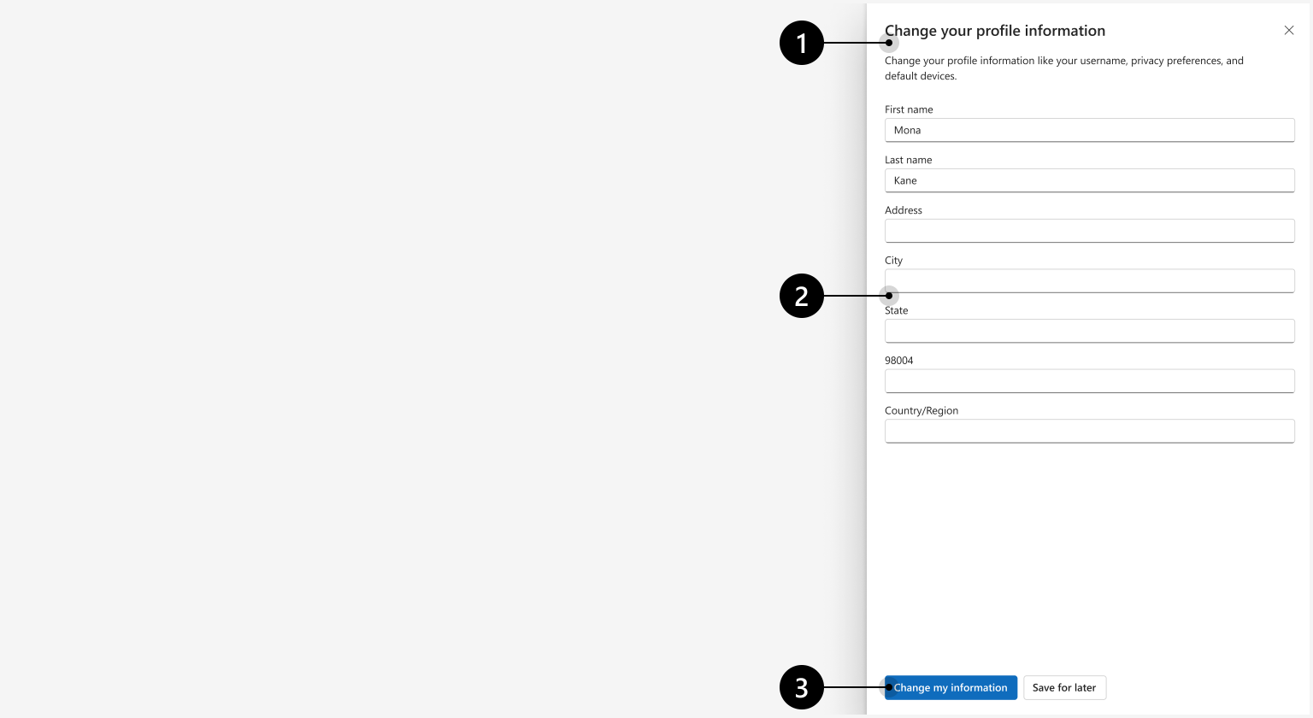Image resolution: width=1313 pixels, height=718 pixels.
Task: Click the annotation marker numbered 1
Action: point(802,43)
